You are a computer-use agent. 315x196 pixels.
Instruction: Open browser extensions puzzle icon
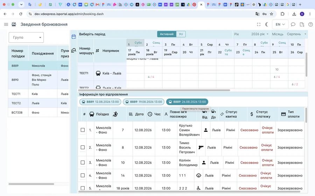[282, 14]
